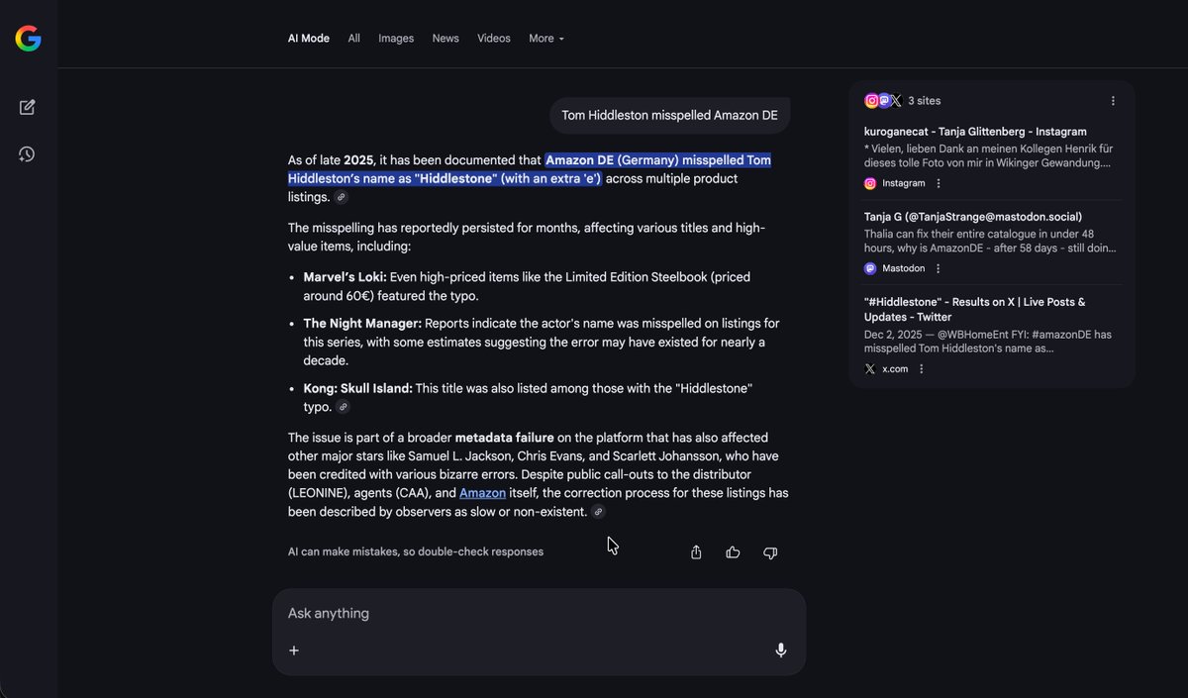
Task: Give the response a thumbs up
Action: 733,552
